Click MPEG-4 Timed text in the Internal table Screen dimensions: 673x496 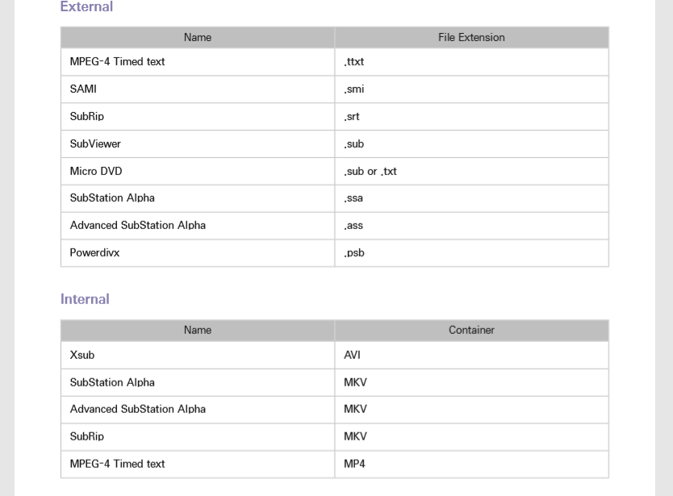(x=117, y=465)
